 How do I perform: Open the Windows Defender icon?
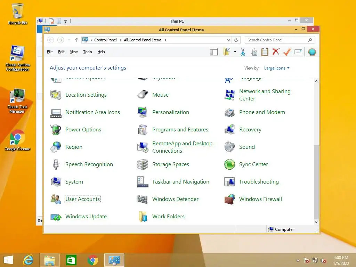(x=143, y=199)
